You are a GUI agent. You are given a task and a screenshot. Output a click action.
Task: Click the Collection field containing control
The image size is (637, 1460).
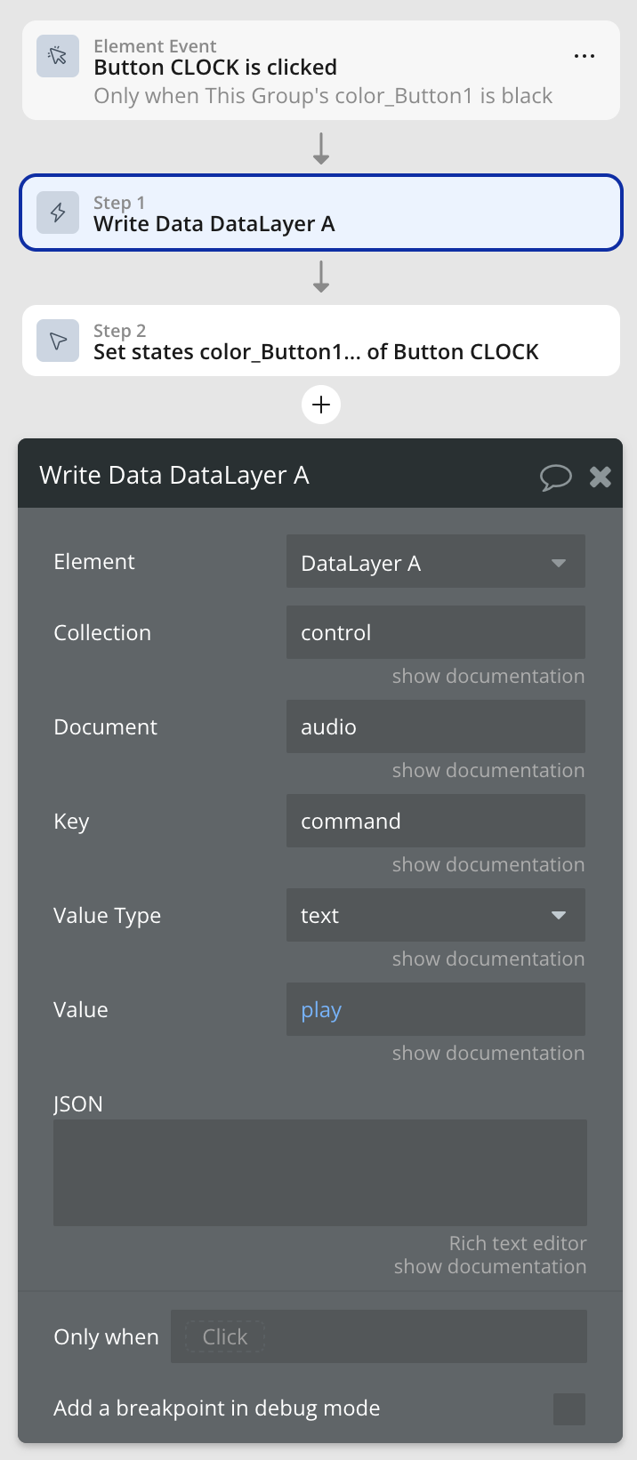coord(435,632)
